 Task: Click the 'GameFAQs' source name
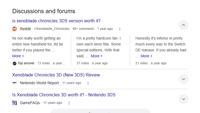click(x=30, y=103)
